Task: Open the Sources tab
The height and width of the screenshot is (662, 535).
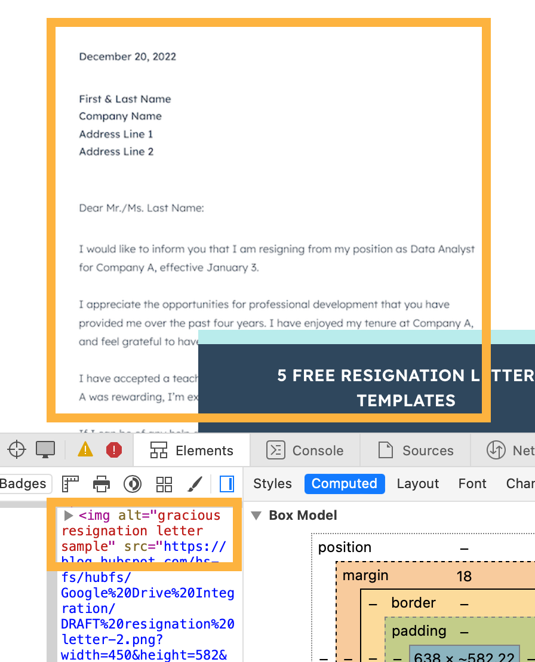Action: 416,450
